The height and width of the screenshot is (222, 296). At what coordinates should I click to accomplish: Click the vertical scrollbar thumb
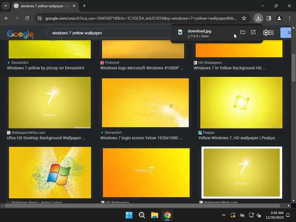tap(293, 68)
